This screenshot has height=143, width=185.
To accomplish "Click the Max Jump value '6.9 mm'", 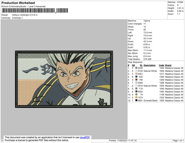I will pos(147,56).
